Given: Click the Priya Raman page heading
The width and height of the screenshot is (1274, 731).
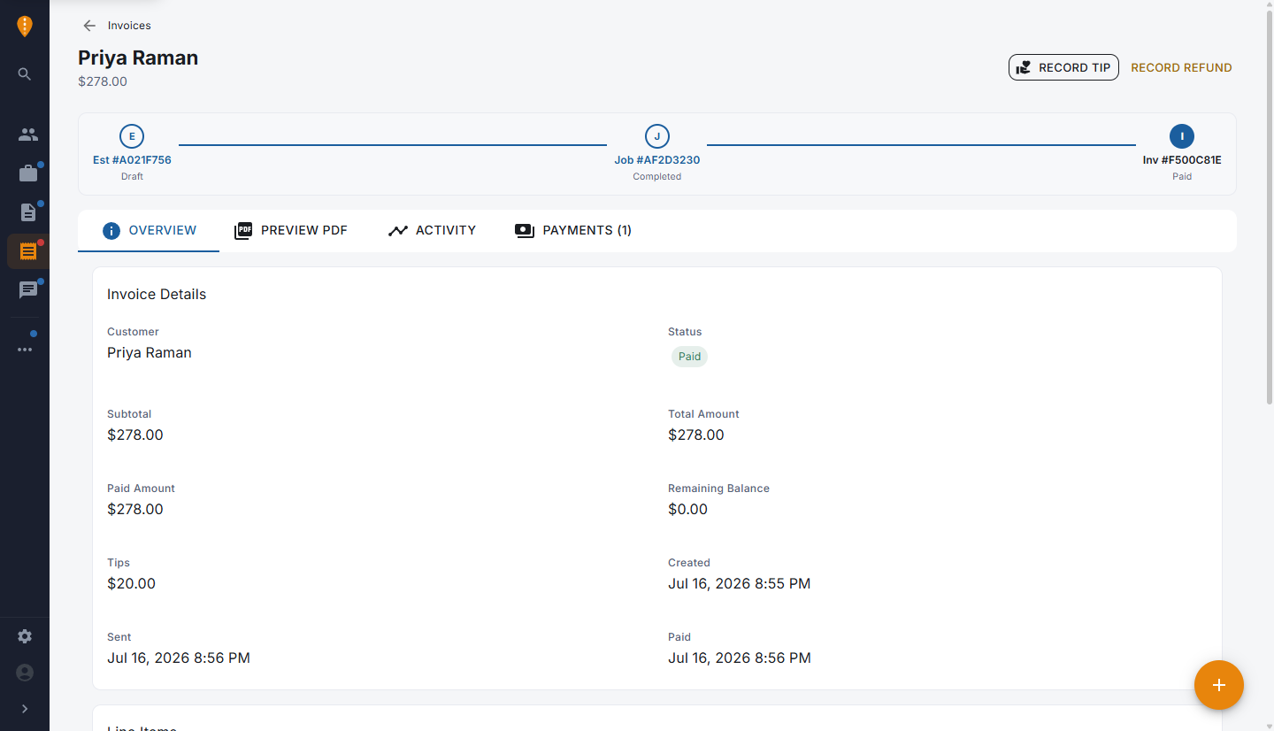Looking at the screenshot, I should tap(138, 58).
